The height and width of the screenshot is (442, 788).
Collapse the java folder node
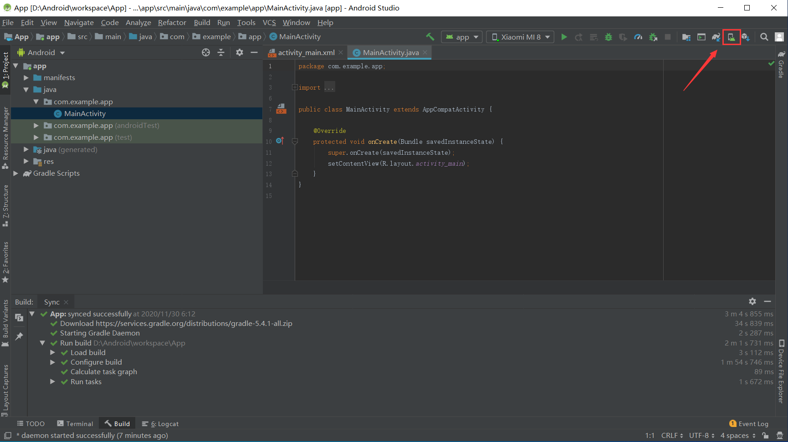pos(26,90)
